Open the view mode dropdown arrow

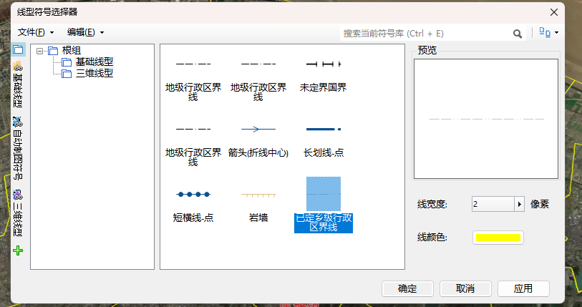click(556, 33)
